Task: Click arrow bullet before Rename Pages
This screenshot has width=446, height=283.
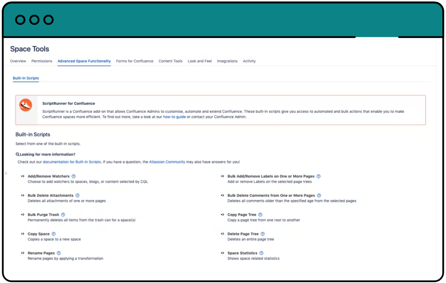Action: [23, 253]
